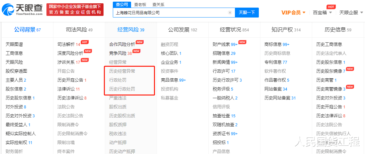Viewport: 365px width, 154px height.
Task: Open the 天眼风险 link
Action: [14, 62]
